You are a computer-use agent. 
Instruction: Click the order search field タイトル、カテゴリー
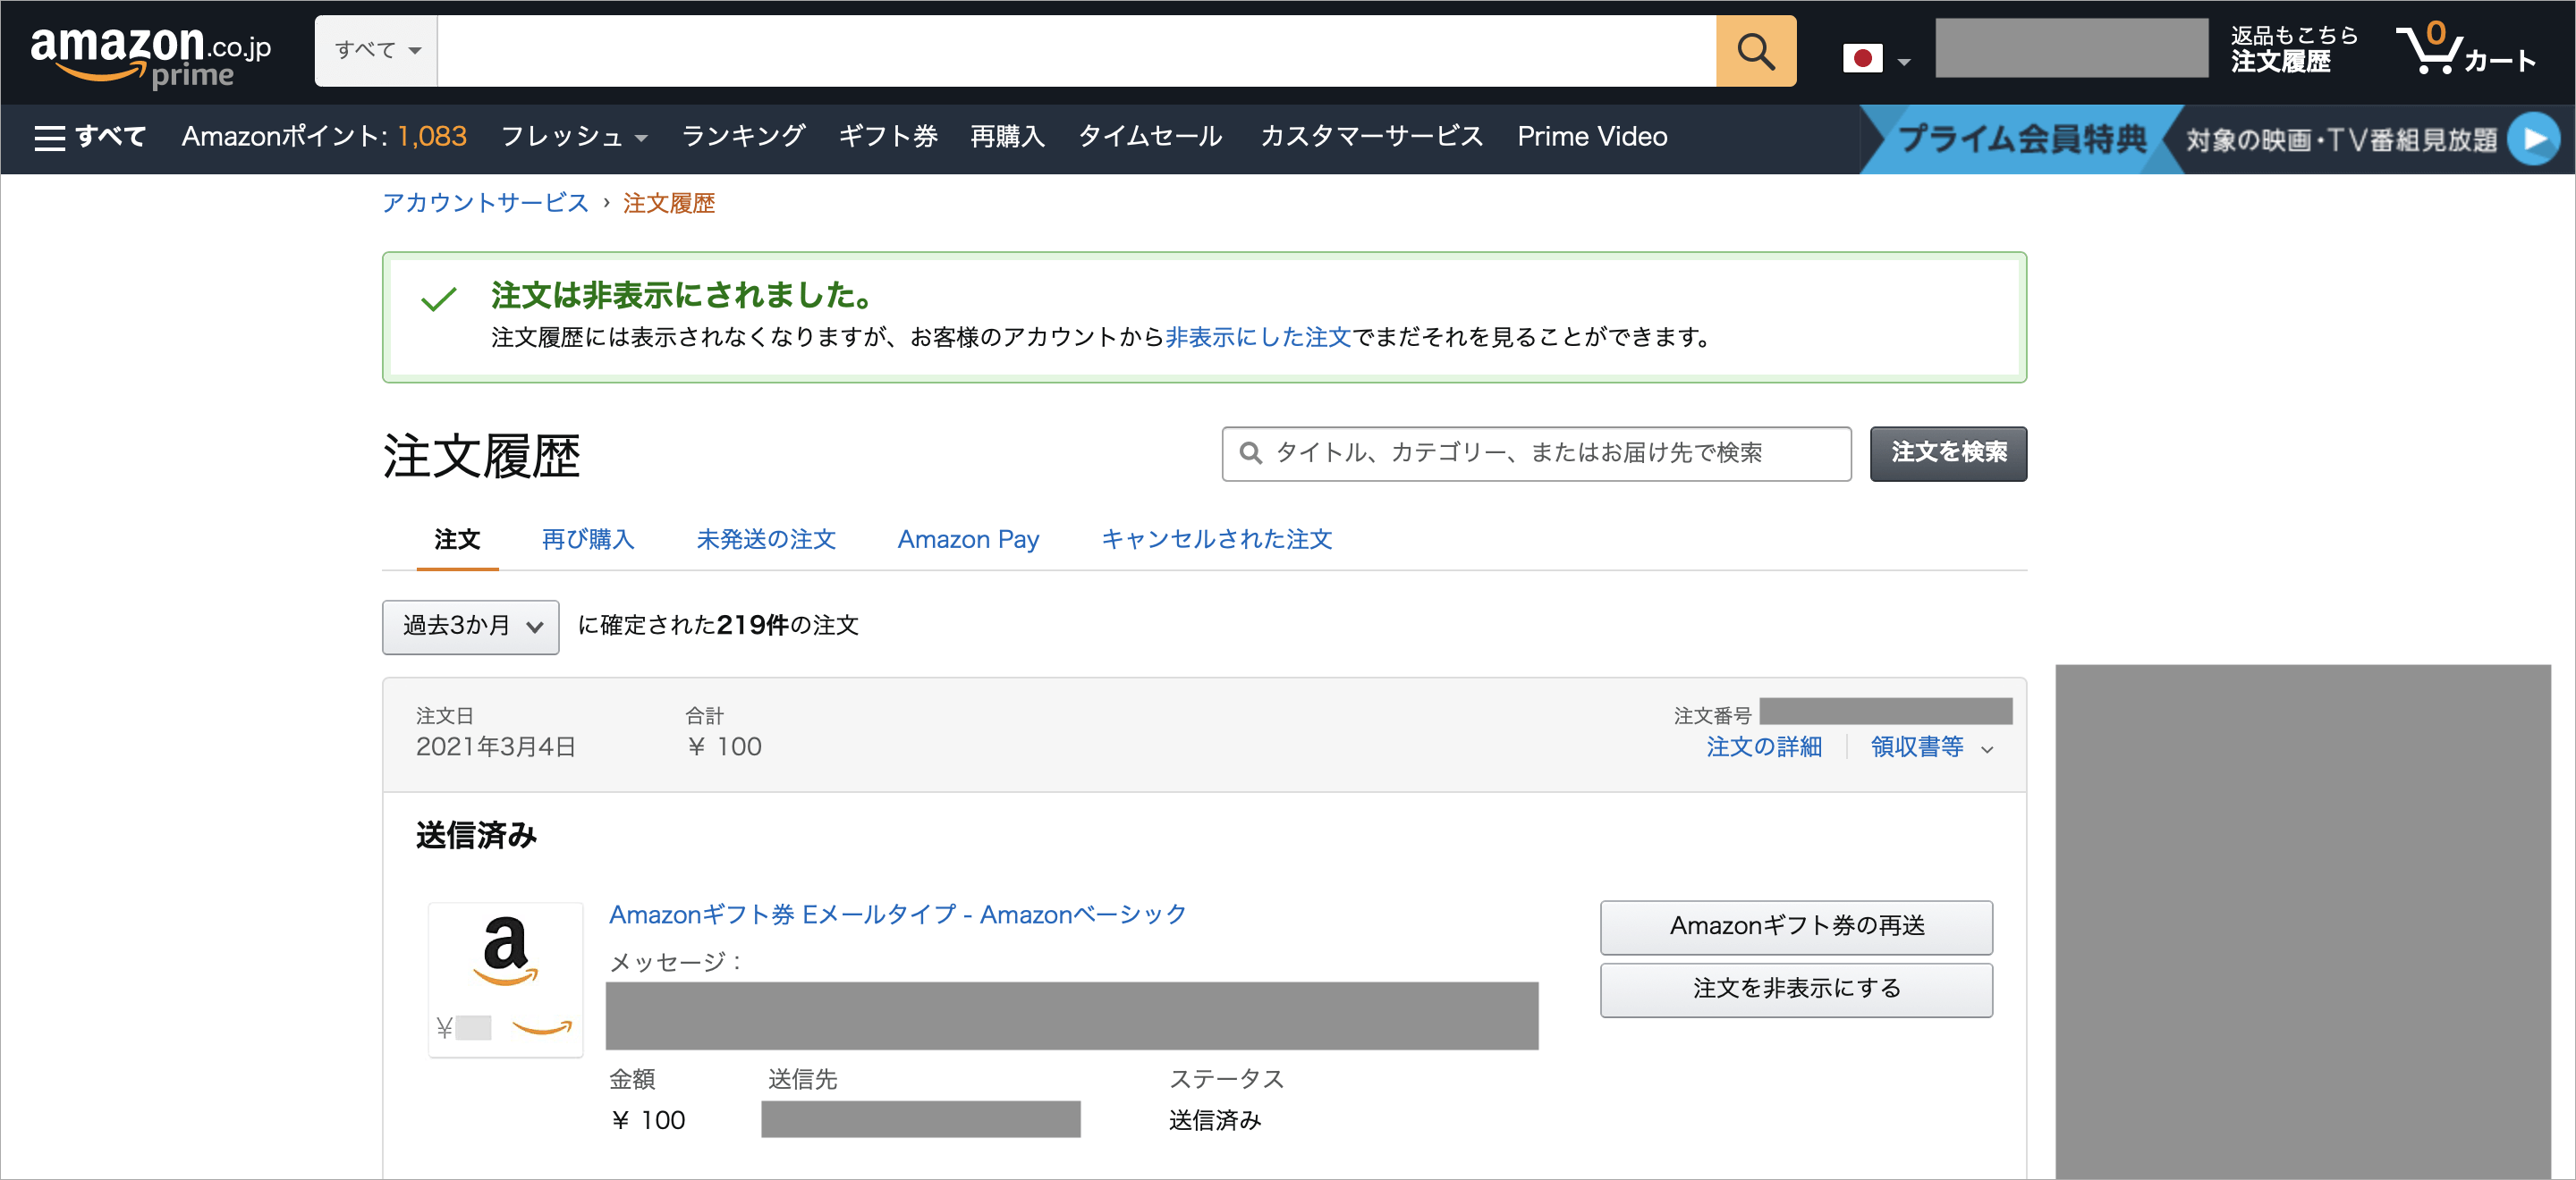coord(1536,453)
